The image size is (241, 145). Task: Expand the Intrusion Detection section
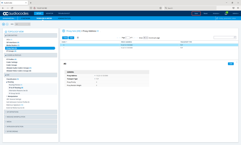point(30,127)
